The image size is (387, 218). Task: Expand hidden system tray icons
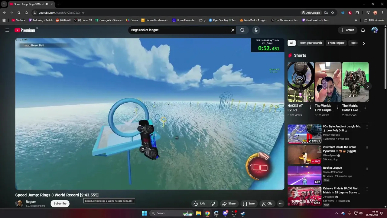[x=337, y=213]
